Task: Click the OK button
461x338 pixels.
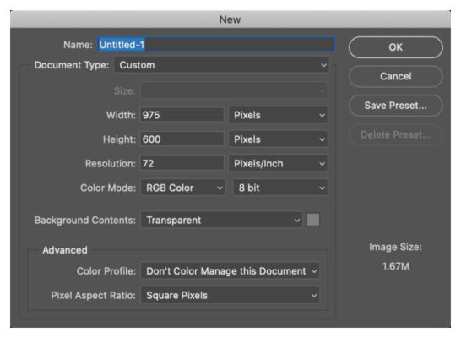Action: [395, 47]
